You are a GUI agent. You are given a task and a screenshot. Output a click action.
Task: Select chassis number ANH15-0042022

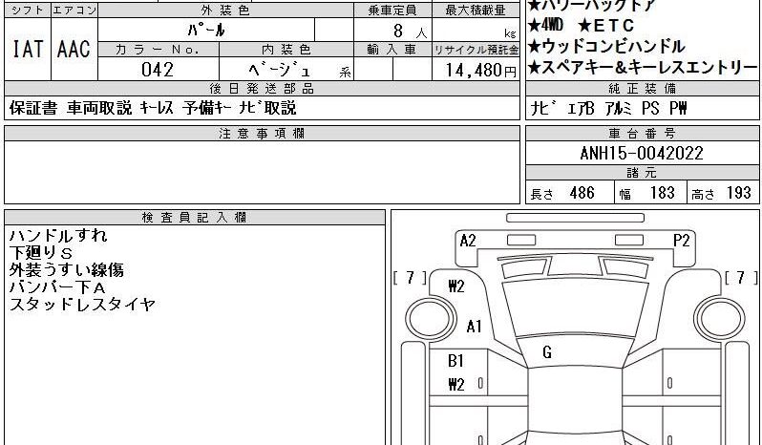coord(642,154)
